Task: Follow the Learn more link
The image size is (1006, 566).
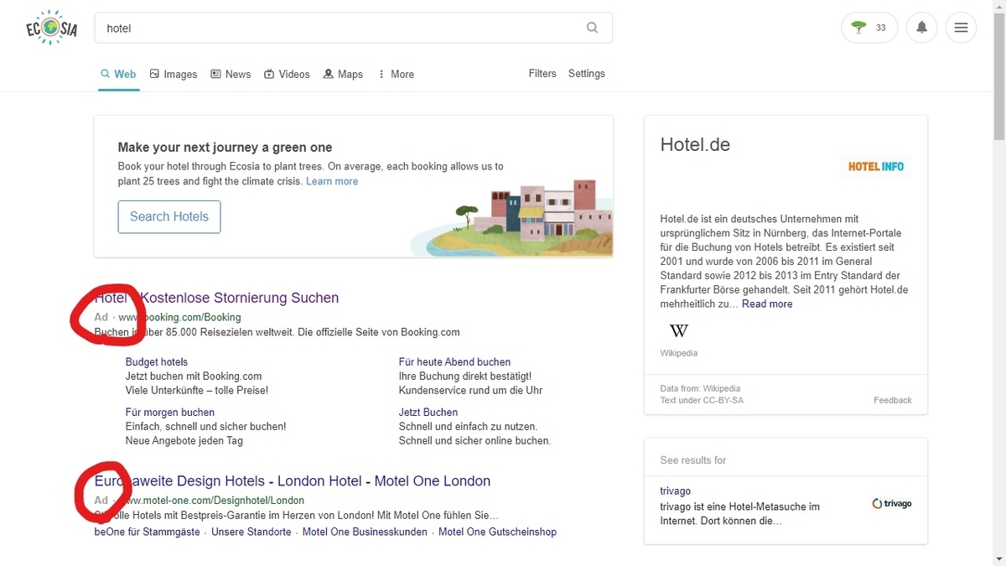Action: click(x=332, y=181)
